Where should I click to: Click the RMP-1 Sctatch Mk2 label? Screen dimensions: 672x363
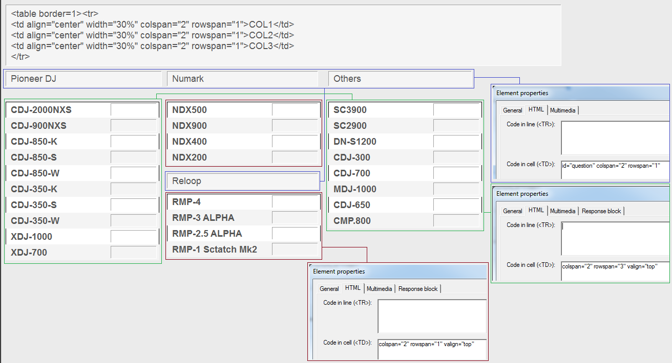215,249
